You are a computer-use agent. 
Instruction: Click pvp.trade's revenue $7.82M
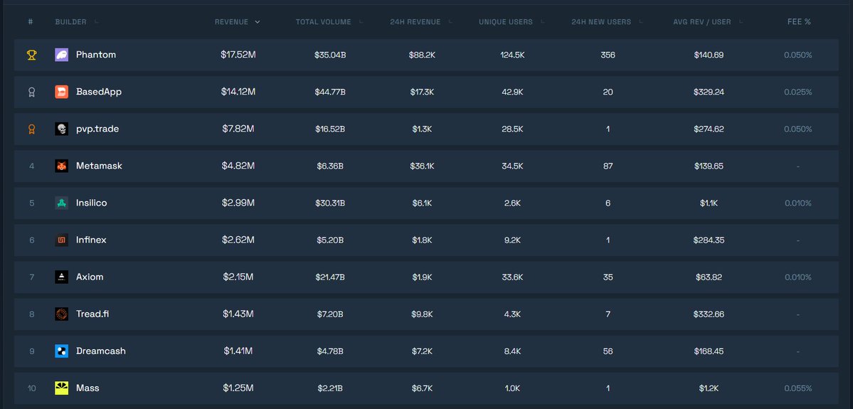pyautogui.click(x=238, y=129)
